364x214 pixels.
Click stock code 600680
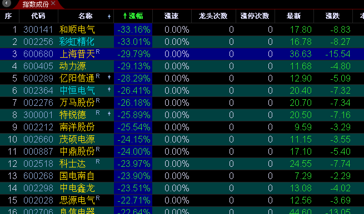pyautogui.click(x=38, y=54)
